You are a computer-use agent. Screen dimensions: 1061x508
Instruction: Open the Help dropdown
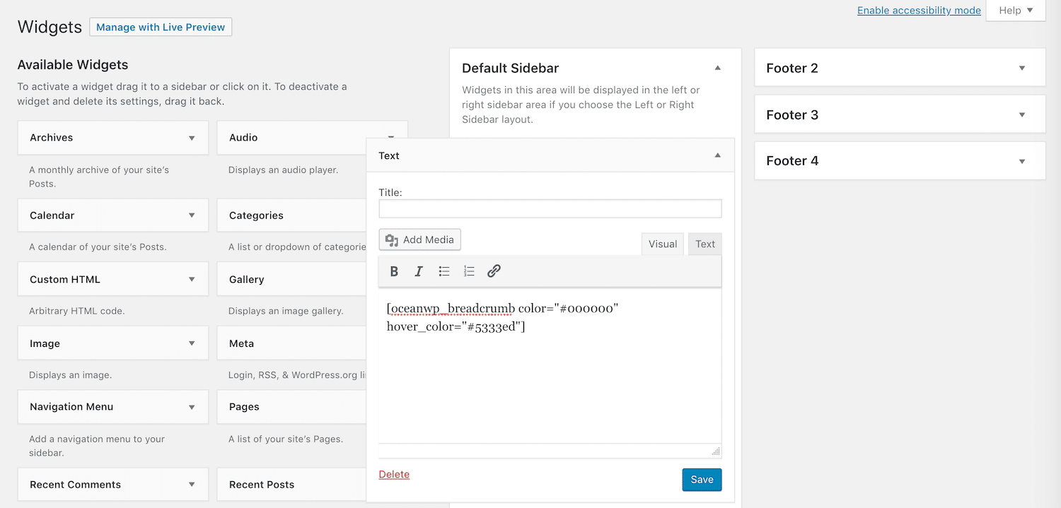tap(1015, 10)
